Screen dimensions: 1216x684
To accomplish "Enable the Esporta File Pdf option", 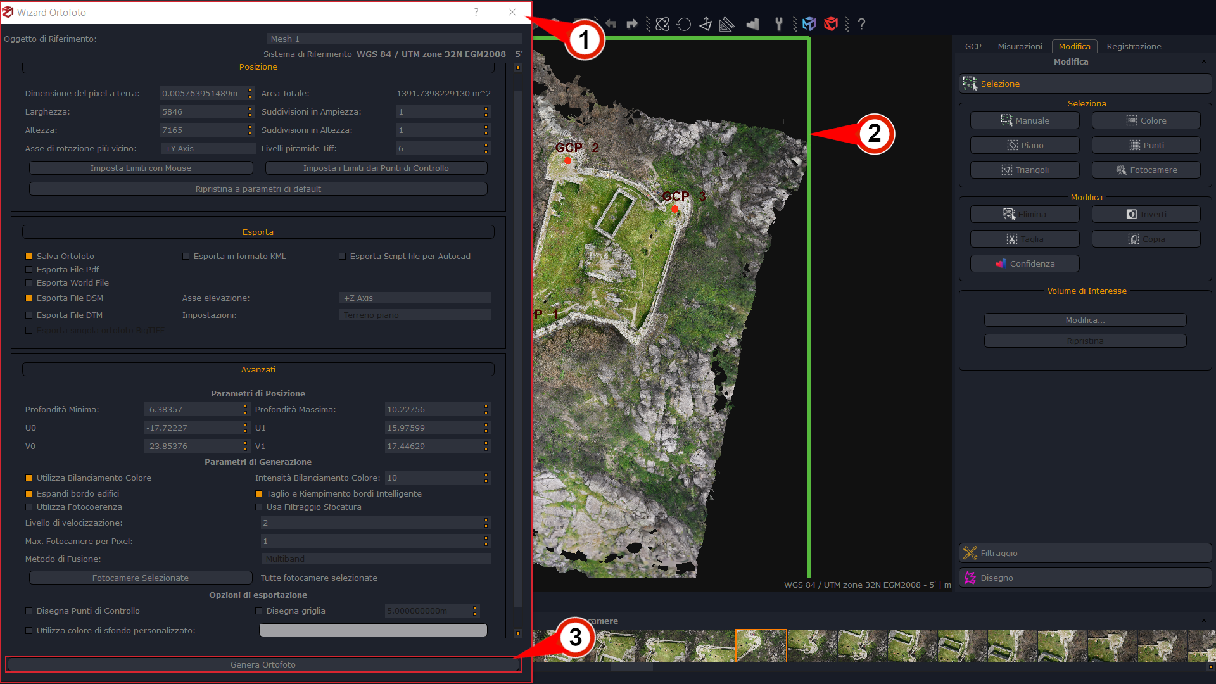I will [x=29, y=269].
